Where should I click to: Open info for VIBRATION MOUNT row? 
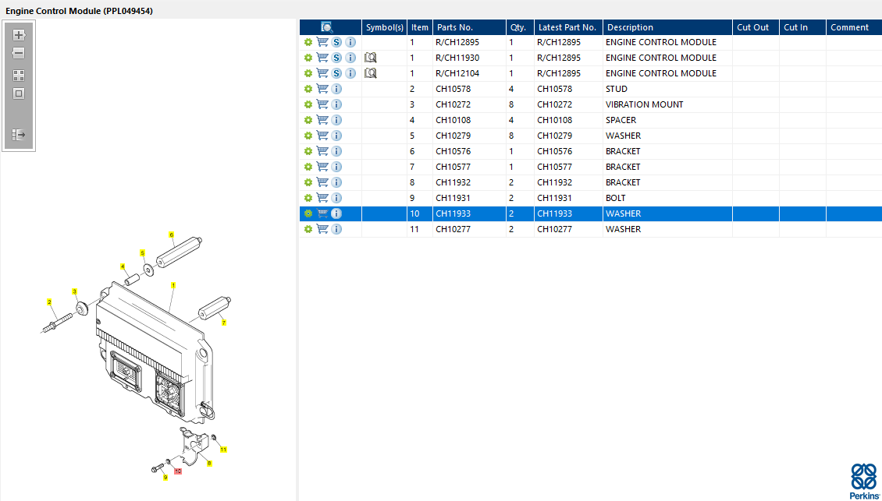(336, 104)
